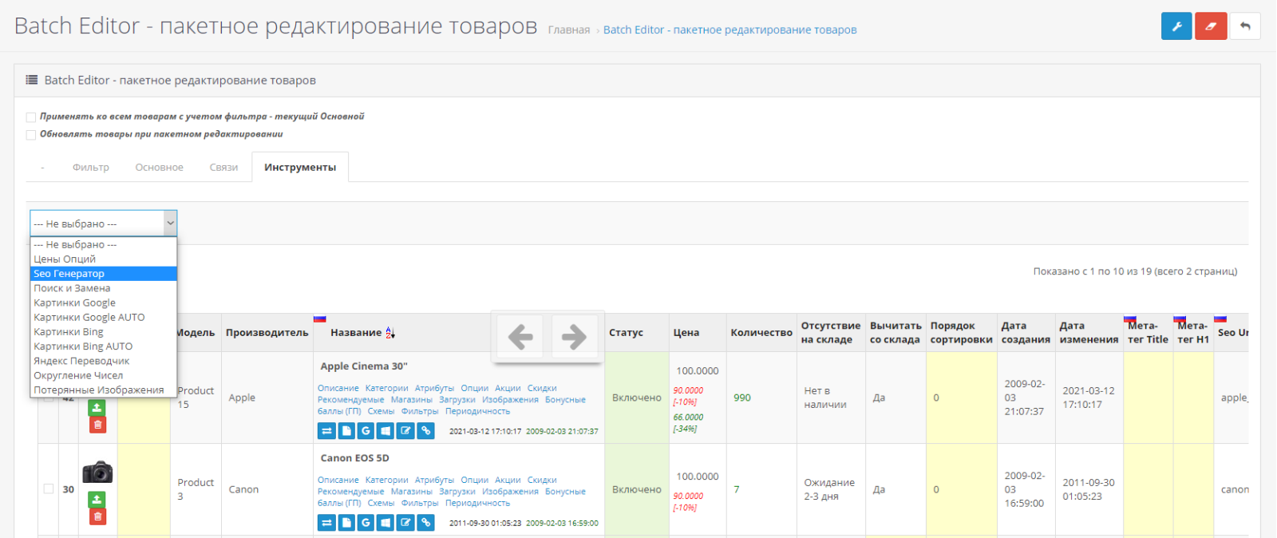The width and height of the screenshot is (1277, 538).
Task: Click Изображения link under Canon EOS 5D
Action: [x=510, y=492]
